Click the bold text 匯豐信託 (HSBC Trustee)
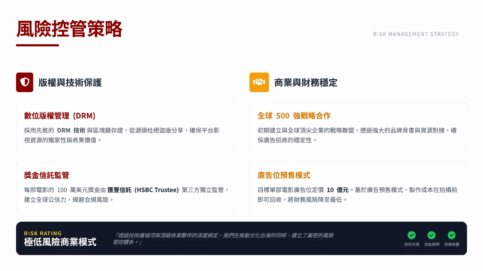Image resolution: width=483 pixels, height=271 pixels. (143, 190)
